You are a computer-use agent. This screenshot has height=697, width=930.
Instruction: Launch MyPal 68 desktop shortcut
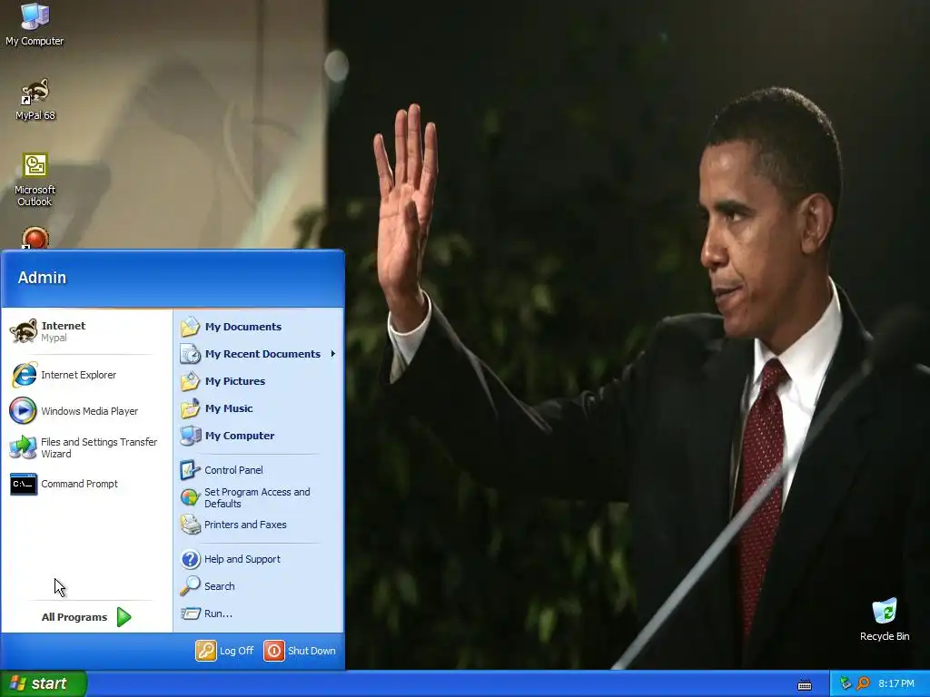[x=35, y=100]
